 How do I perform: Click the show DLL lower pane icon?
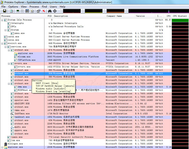click(32, 11)
